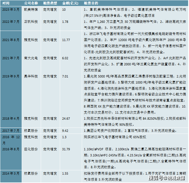Click company name 南大光电
This screenshot has height=183, width=189.
(31, 58)
